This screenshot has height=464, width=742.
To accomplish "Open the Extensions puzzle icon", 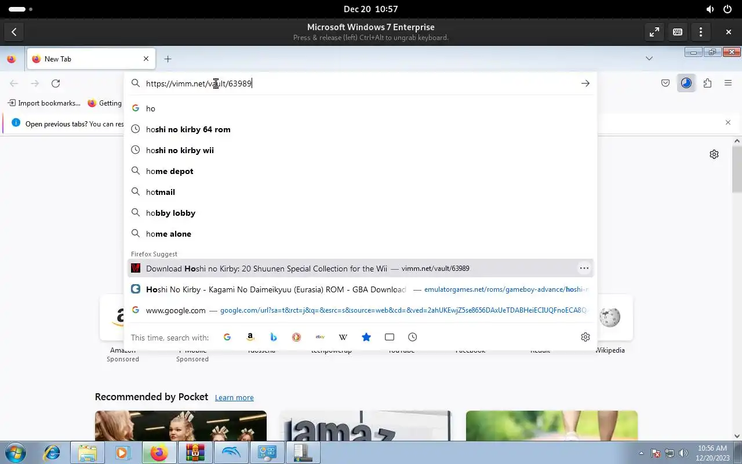I will [x=707, y=84].
